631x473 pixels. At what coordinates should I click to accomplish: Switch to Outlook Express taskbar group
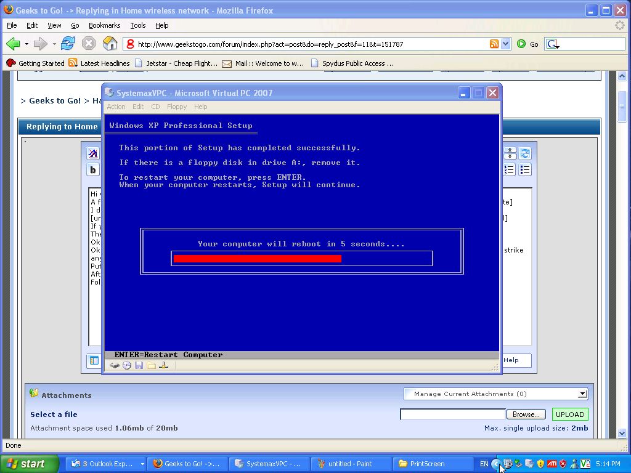105,464
